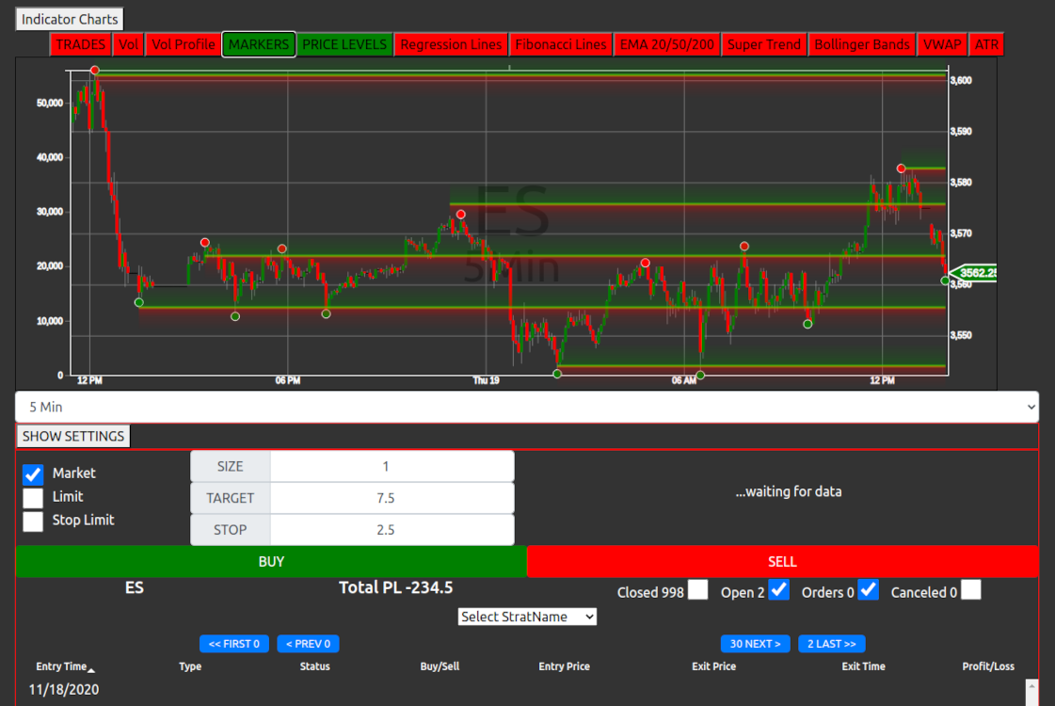Disable the MARKERS indicator

(259, 44)
